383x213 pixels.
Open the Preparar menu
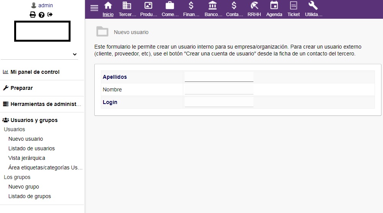[21, 88]
